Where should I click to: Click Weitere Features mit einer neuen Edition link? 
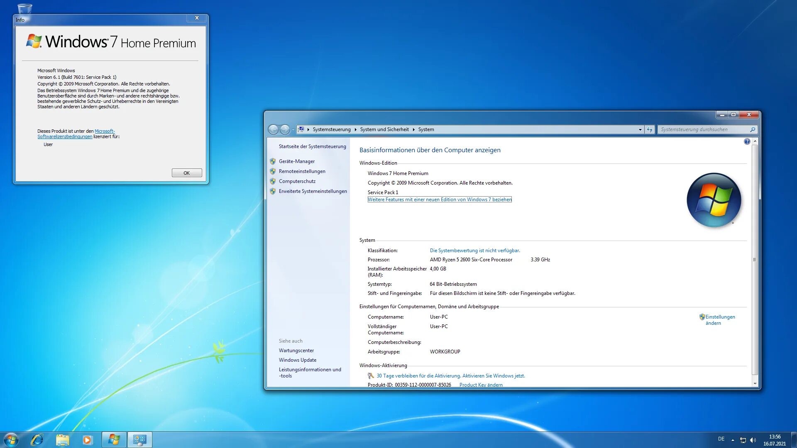point(440,200)
